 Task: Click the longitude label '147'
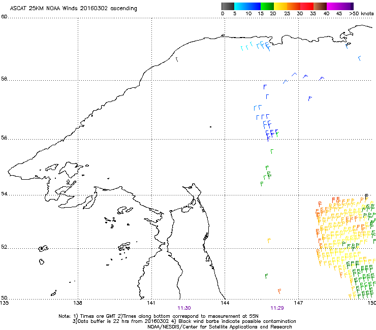pos(299,303)
